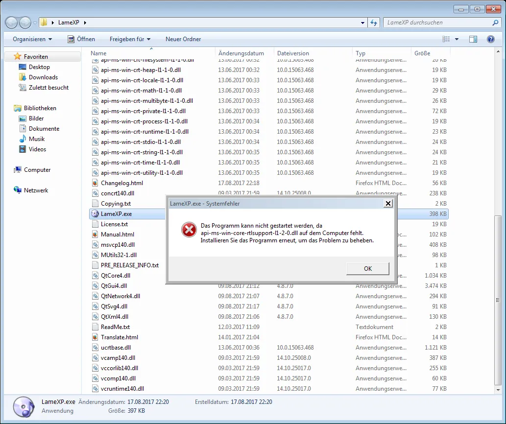The height and width of the screenshot is (424, 506).
Task: Toggle the preview pane icon
Action: (x=473, y=39)
